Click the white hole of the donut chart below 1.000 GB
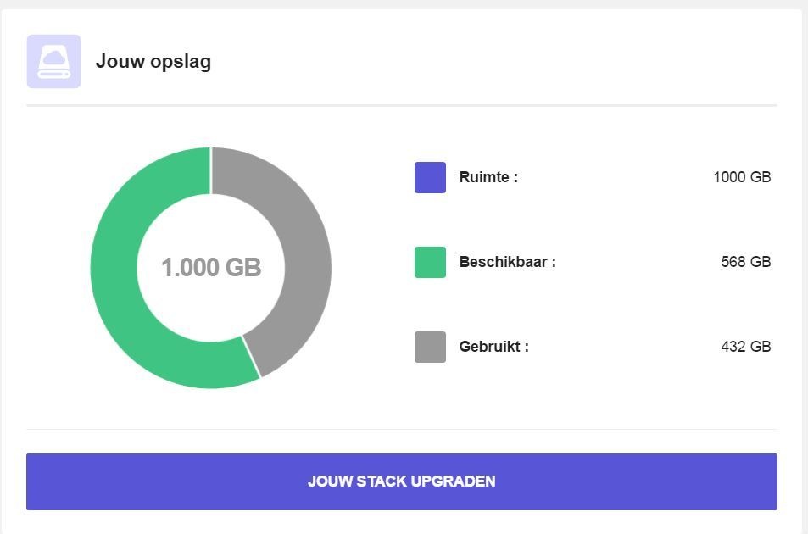Viewport: 808px width, 534px height. point(211,309)
